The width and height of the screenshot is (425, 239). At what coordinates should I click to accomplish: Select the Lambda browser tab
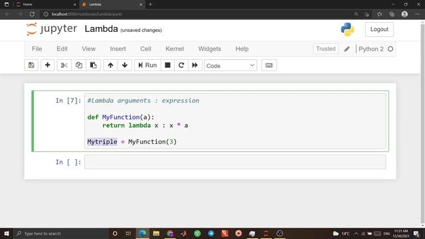point(112,5)
